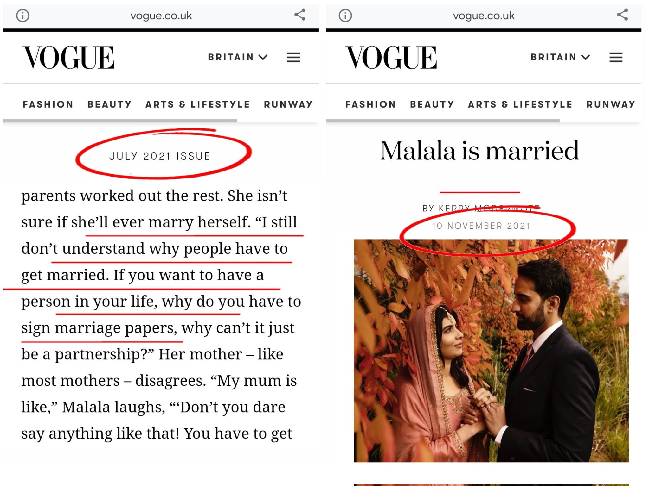Image resolution: width=649 pixels, height=486 pixels.
Task: Tap the info icon on the left page
Action: (23, 16)
